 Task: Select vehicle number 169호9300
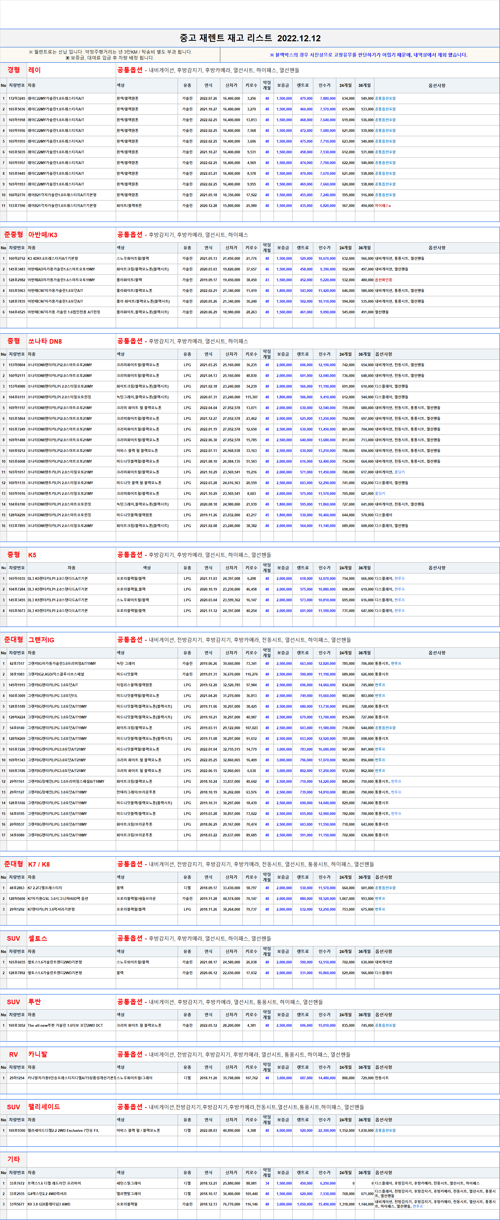[x=17, y=1131]
